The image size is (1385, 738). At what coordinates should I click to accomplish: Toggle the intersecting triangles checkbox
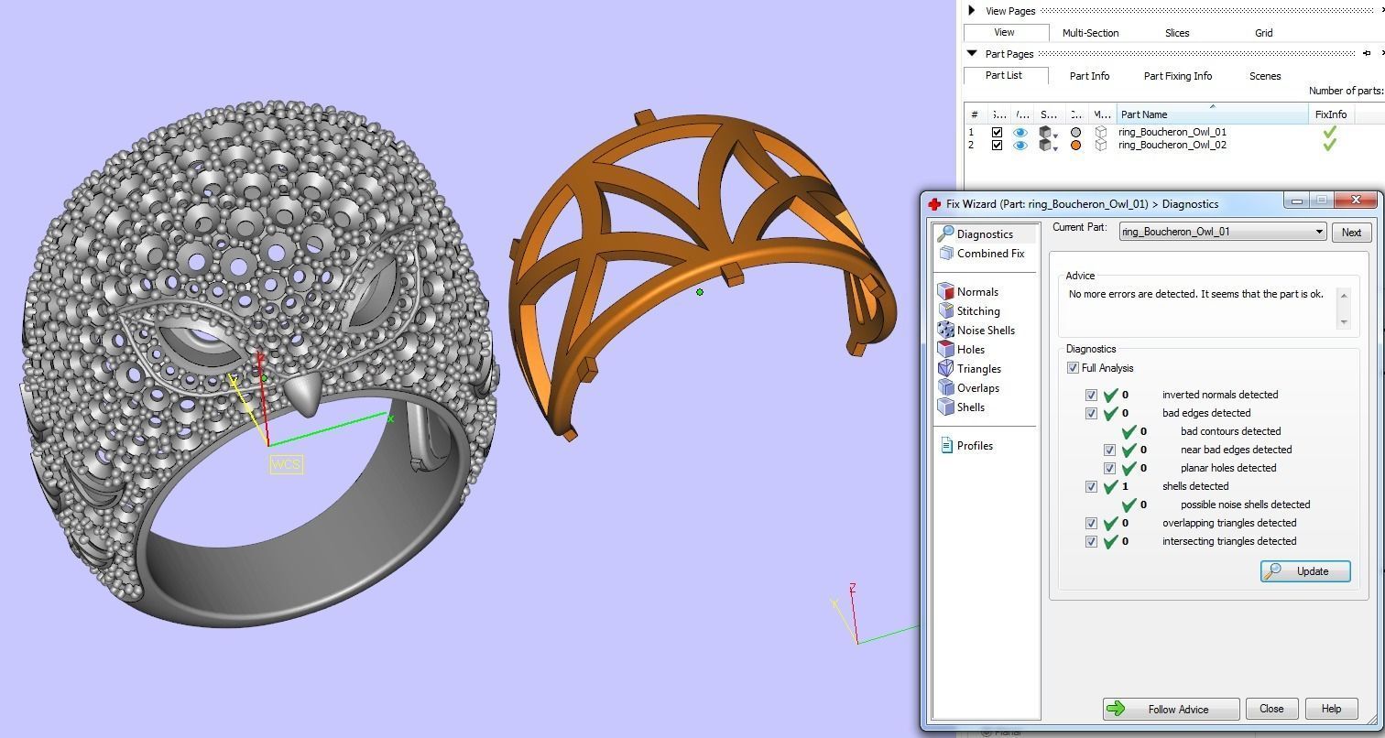[x=1091, y=541]
